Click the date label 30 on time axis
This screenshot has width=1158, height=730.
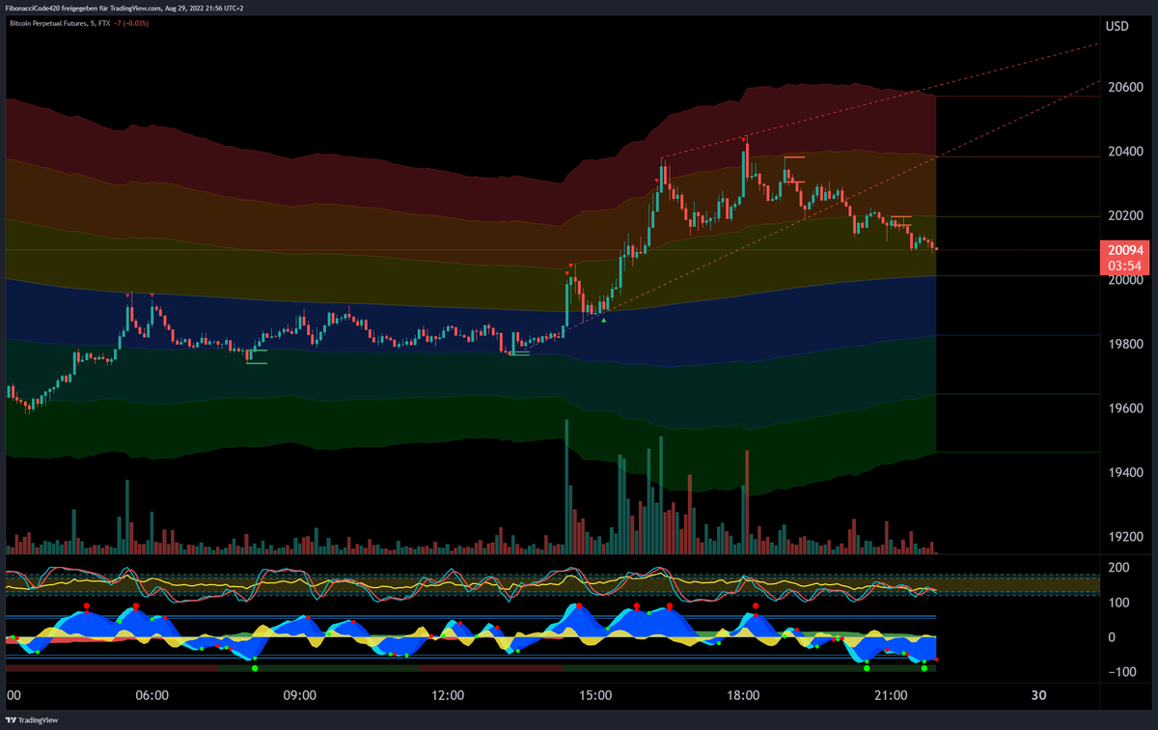[x=1038, y=695]
